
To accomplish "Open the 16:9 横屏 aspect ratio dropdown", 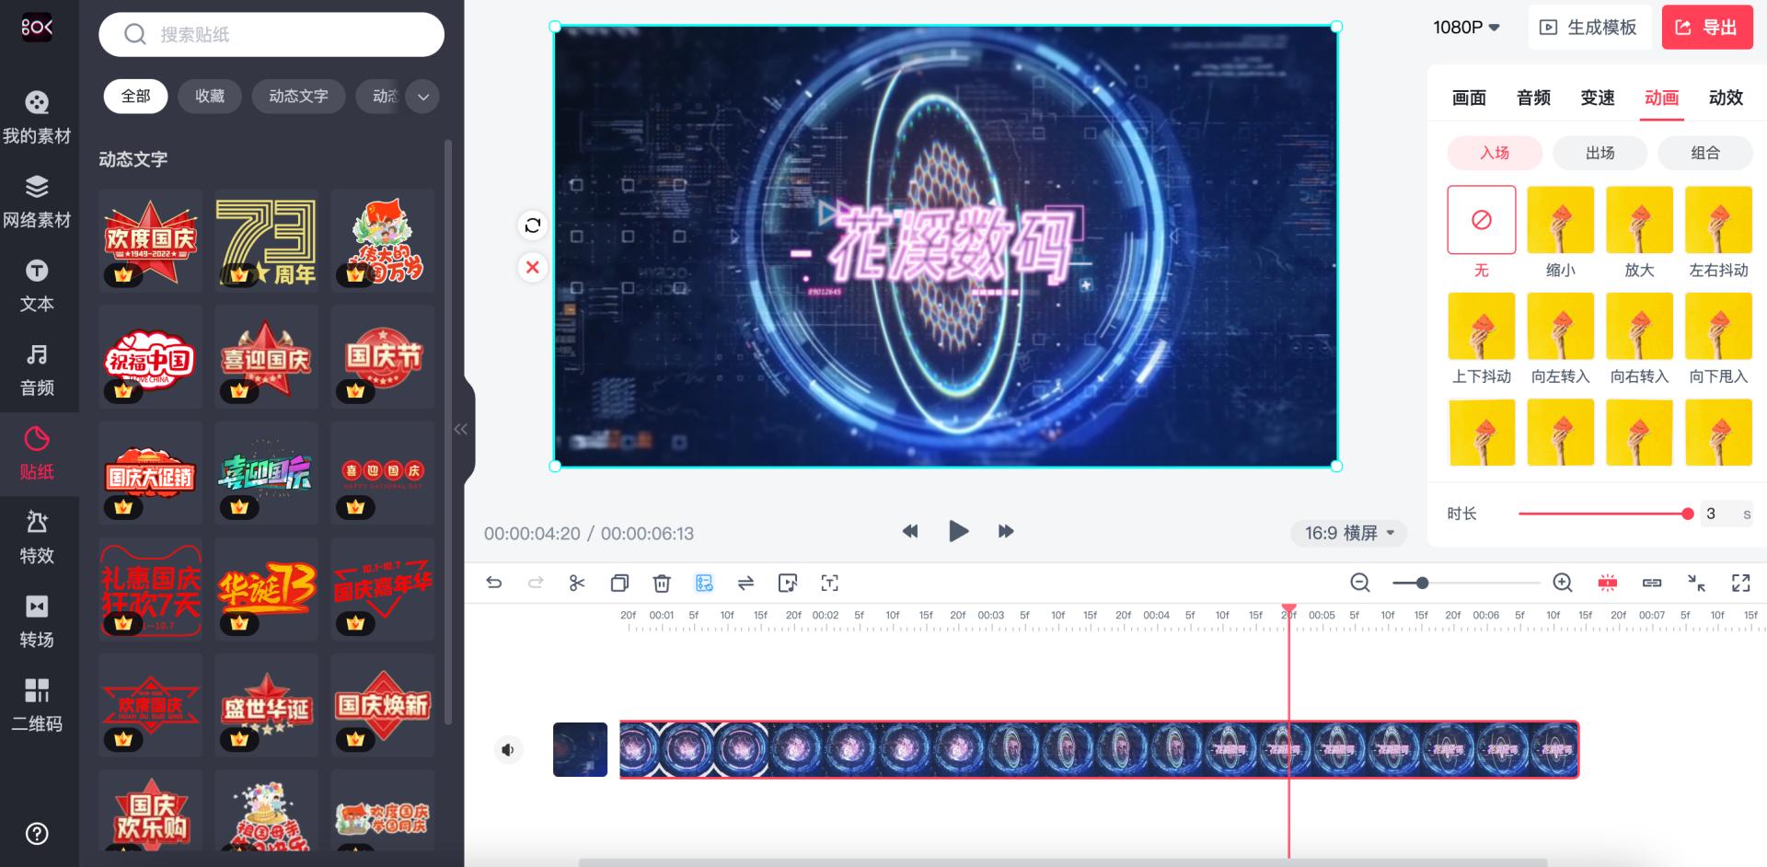I will point(1348,533).
